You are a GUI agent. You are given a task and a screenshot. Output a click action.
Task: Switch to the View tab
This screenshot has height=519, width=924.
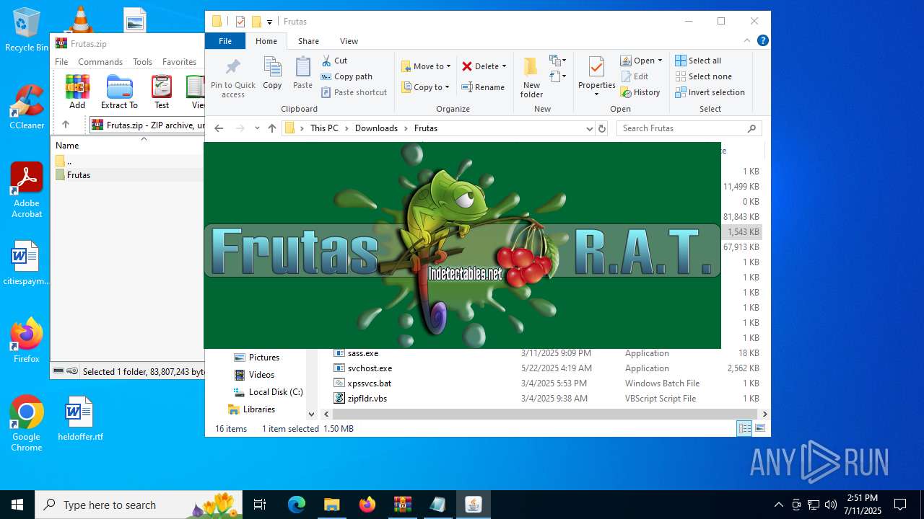(349, 41)
